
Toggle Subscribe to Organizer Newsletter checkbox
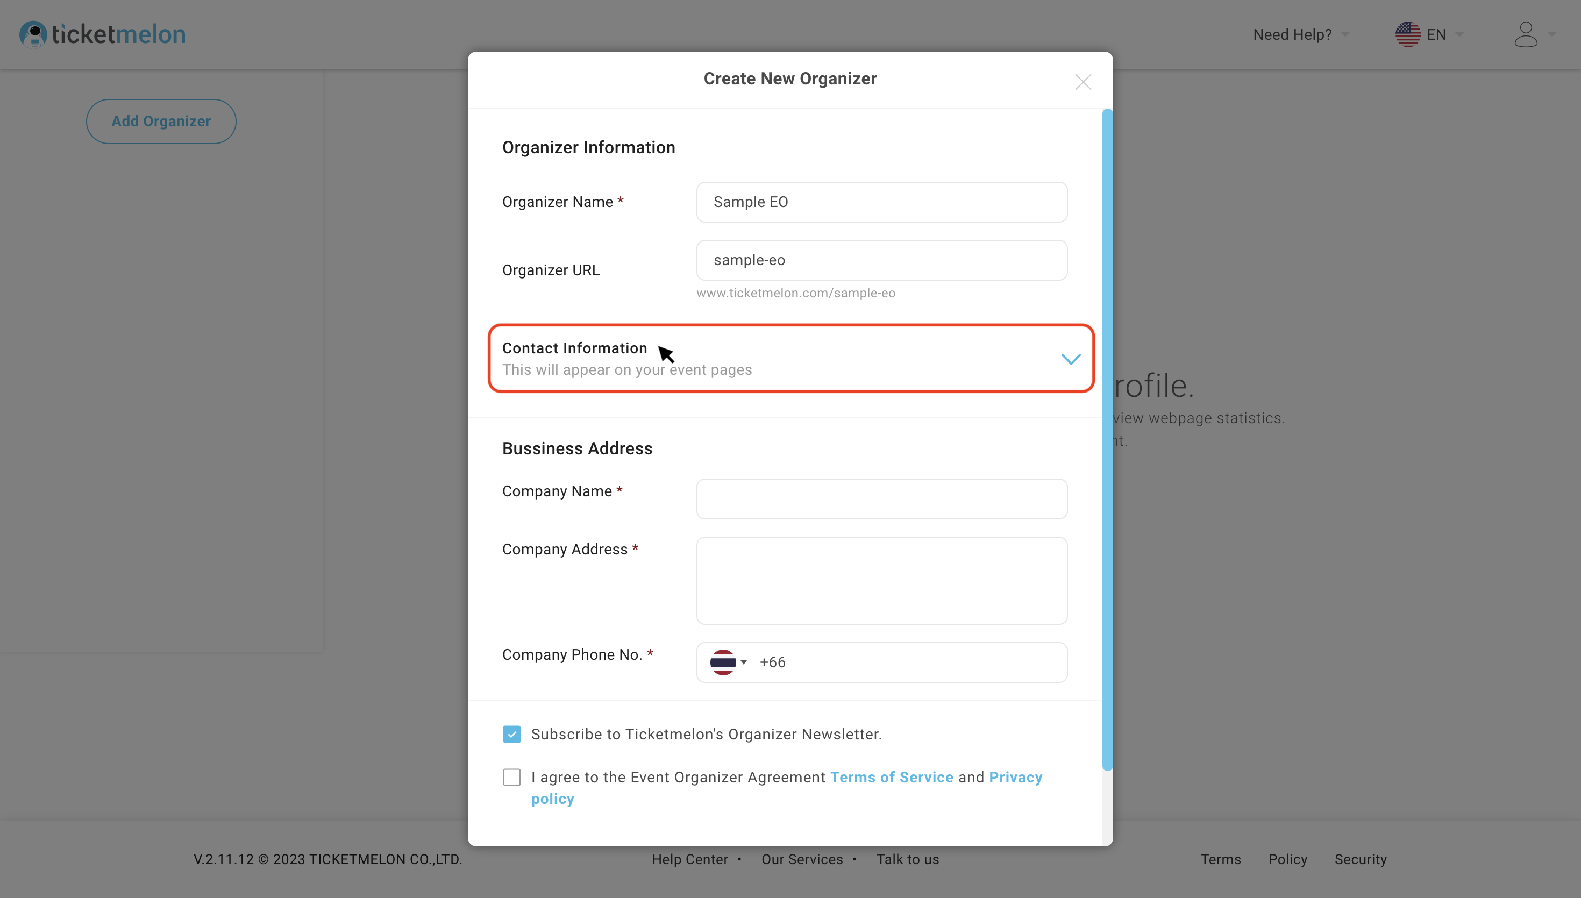512,734
